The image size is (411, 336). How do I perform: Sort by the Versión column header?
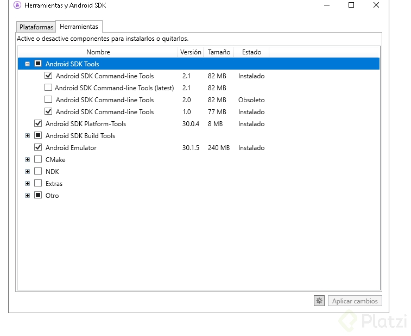[191, 52]
